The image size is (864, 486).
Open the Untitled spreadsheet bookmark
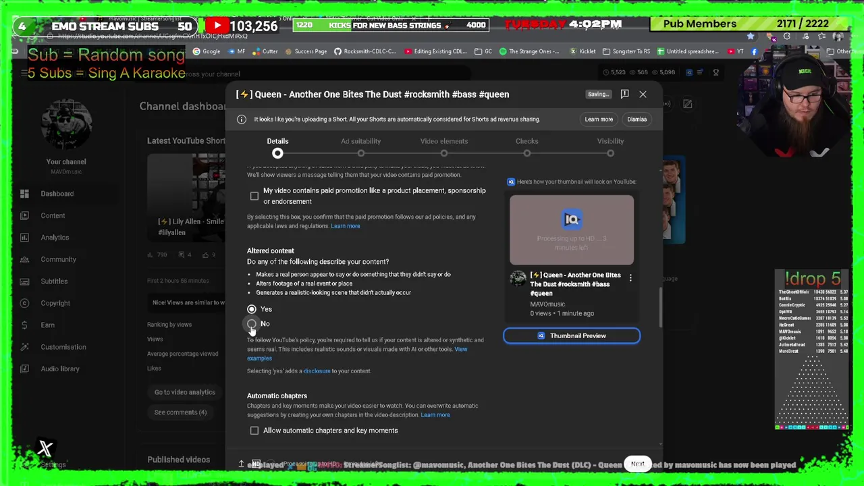pos(688,51)
